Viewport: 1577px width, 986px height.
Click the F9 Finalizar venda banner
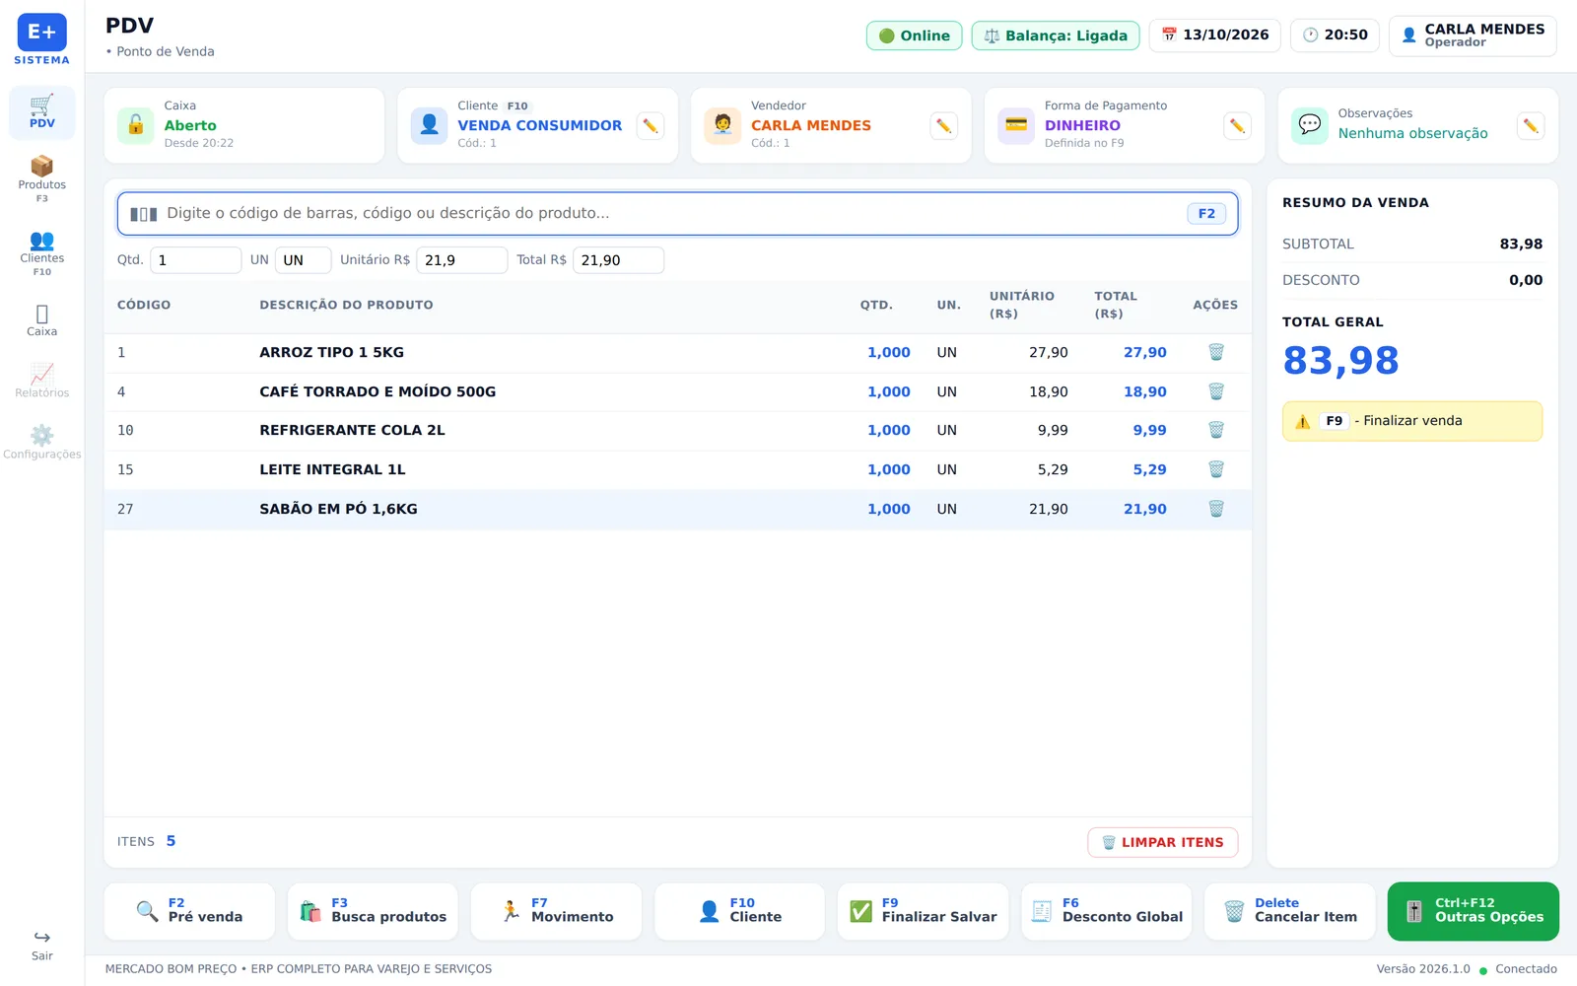pyautogui.click(x=1412, y=421)
